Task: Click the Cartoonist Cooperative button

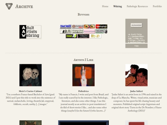Action: tap(101, 31)
